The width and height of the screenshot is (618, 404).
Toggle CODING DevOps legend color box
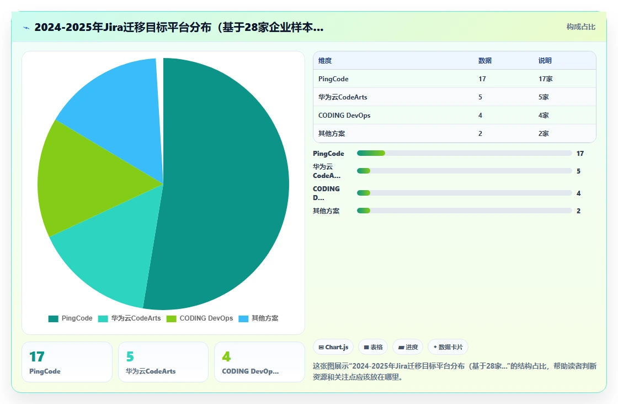(x=172, y=319)
